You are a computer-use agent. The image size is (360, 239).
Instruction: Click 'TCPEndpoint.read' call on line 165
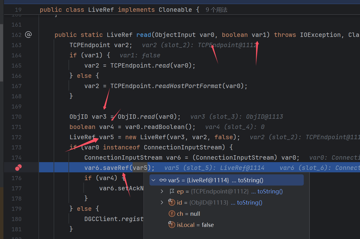click(140, 65)
